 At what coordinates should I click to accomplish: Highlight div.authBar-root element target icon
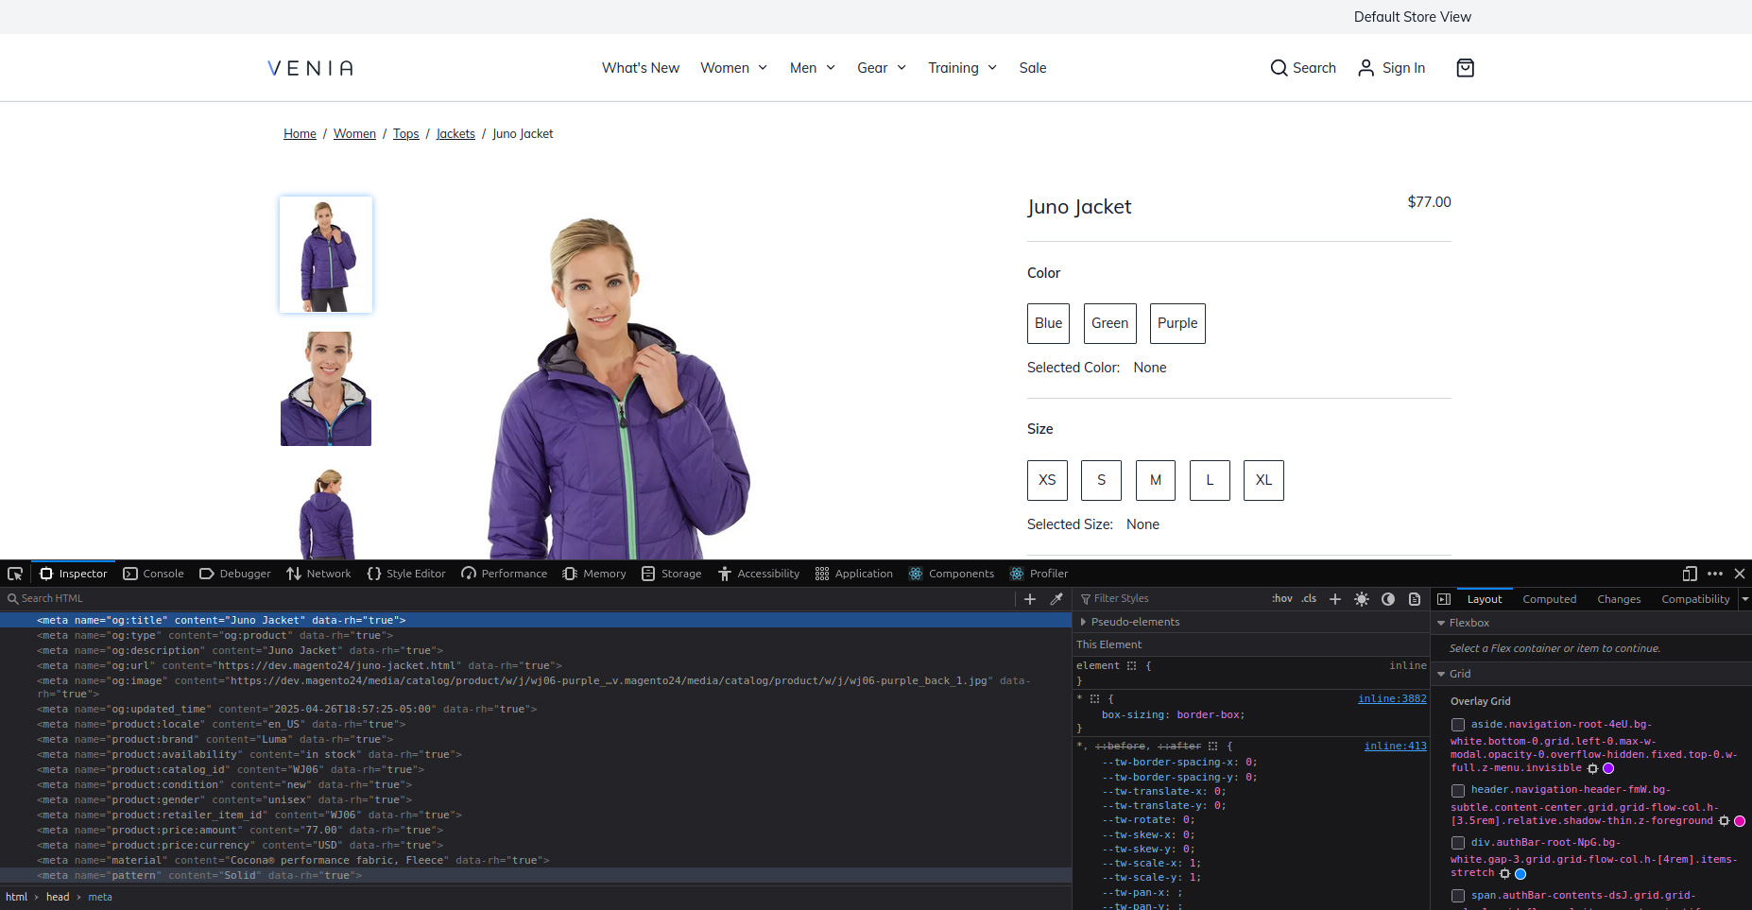pos(1504,874)
